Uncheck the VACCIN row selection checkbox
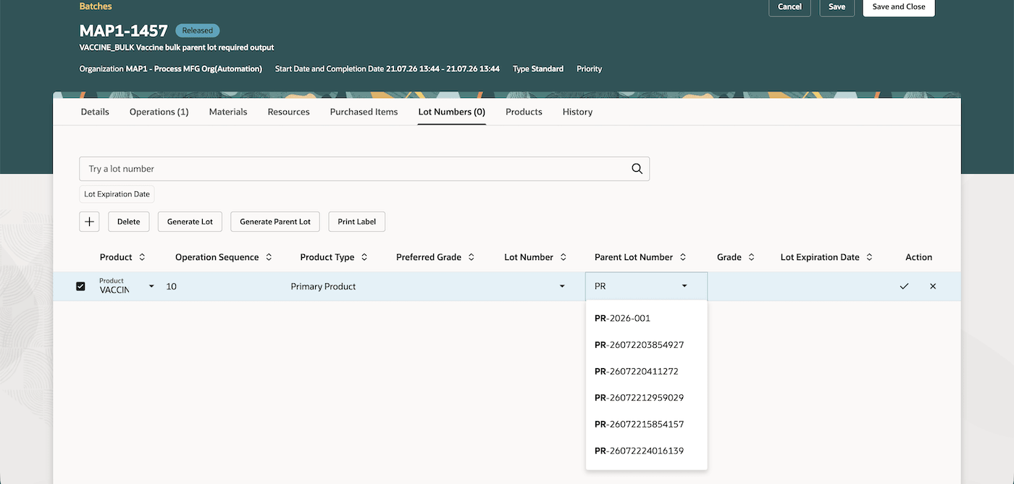This screenshot has height=484, width=1014. click(80, 287)
